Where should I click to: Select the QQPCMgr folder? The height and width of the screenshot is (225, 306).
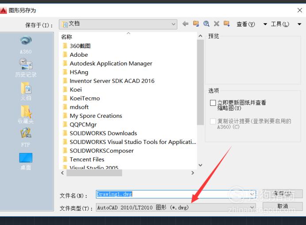[x=80, y=124]
